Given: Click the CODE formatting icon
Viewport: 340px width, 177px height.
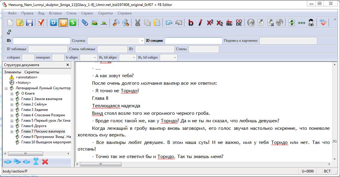Looking at the screenshot, I should [239, 23].
